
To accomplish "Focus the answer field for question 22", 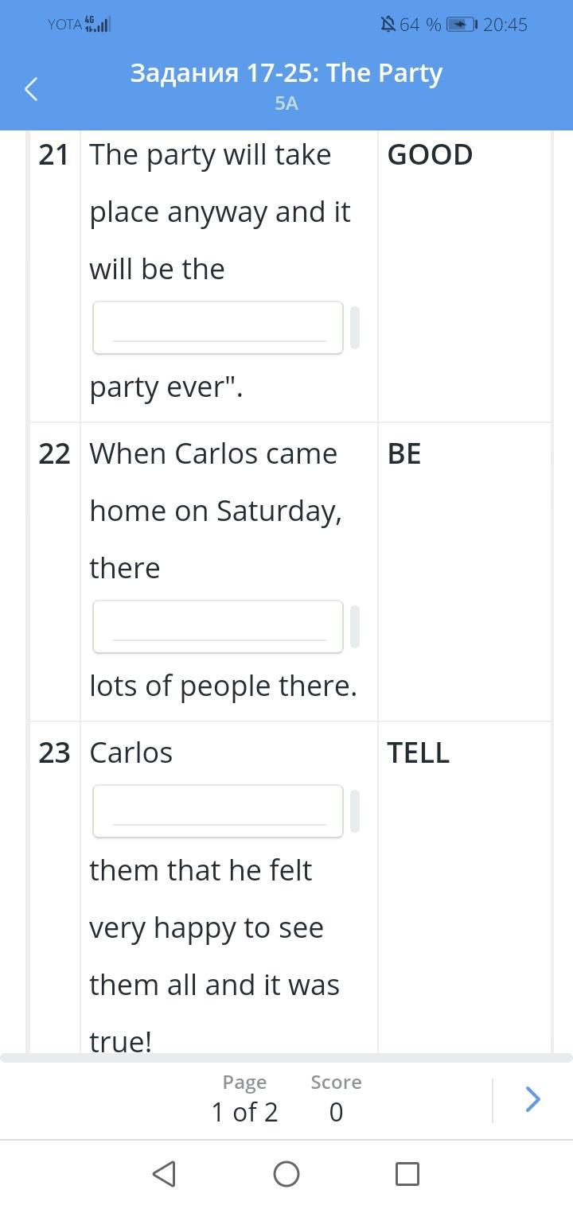I will [218, 627].
